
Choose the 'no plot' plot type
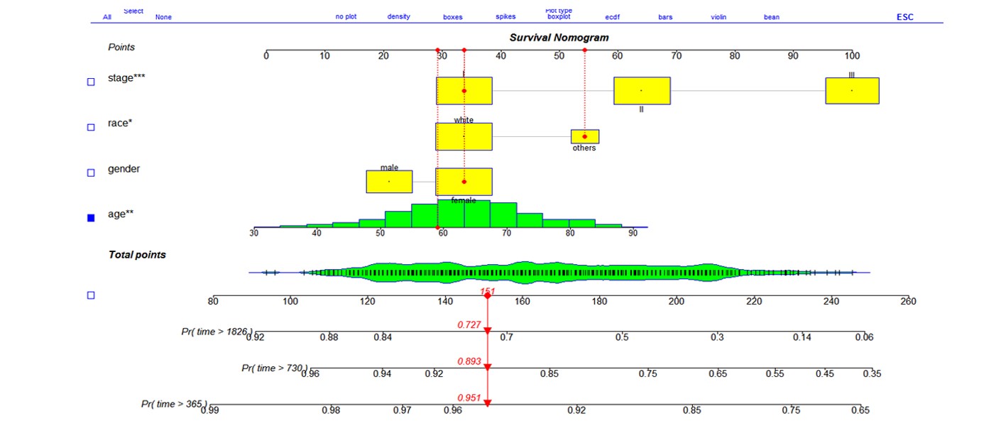[346, 17]
